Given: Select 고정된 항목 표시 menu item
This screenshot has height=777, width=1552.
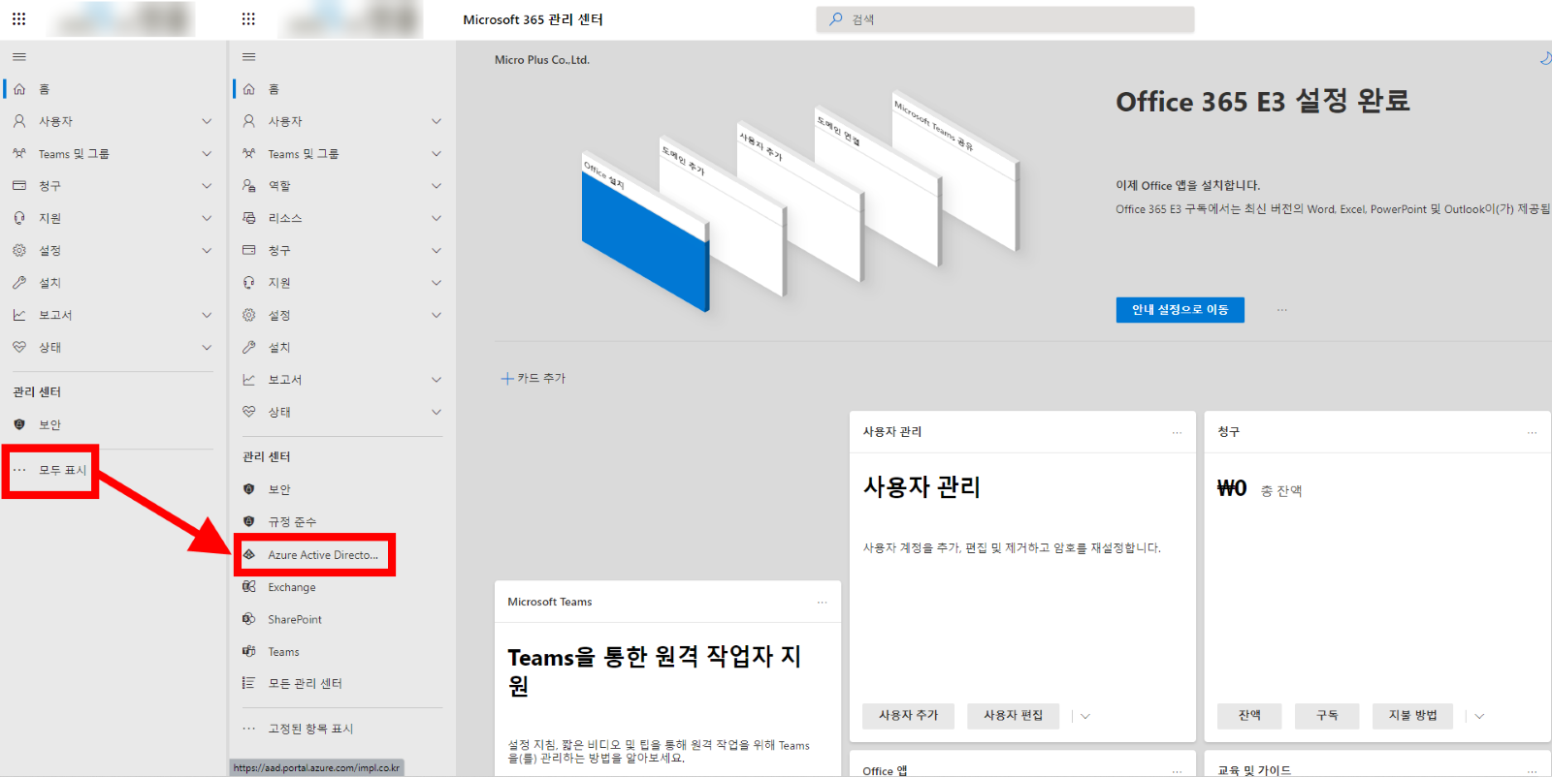Looking at the screenshot, I should (310, 729).
